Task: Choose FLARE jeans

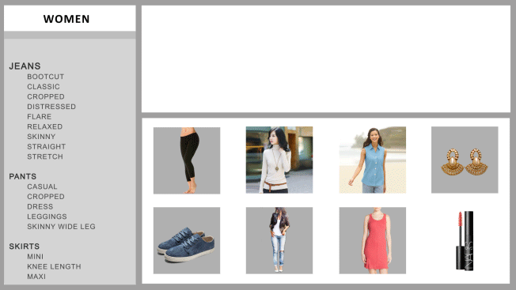Action: coord(39,117)
